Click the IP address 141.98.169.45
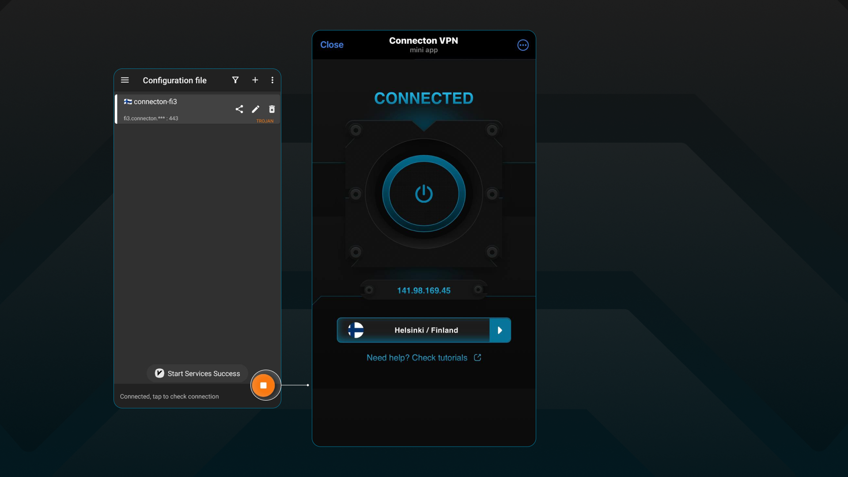This screenshot has height=477, width=848. [x=424, y=291]
